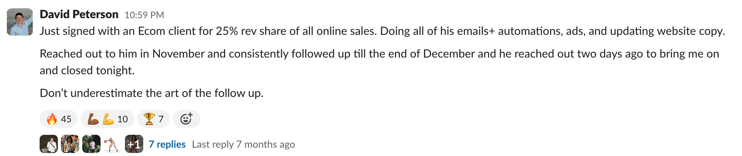Click the third replier avatar with plants
Image resolution: width=742 pixels, height=156 pixels.
tap(91, 144)
